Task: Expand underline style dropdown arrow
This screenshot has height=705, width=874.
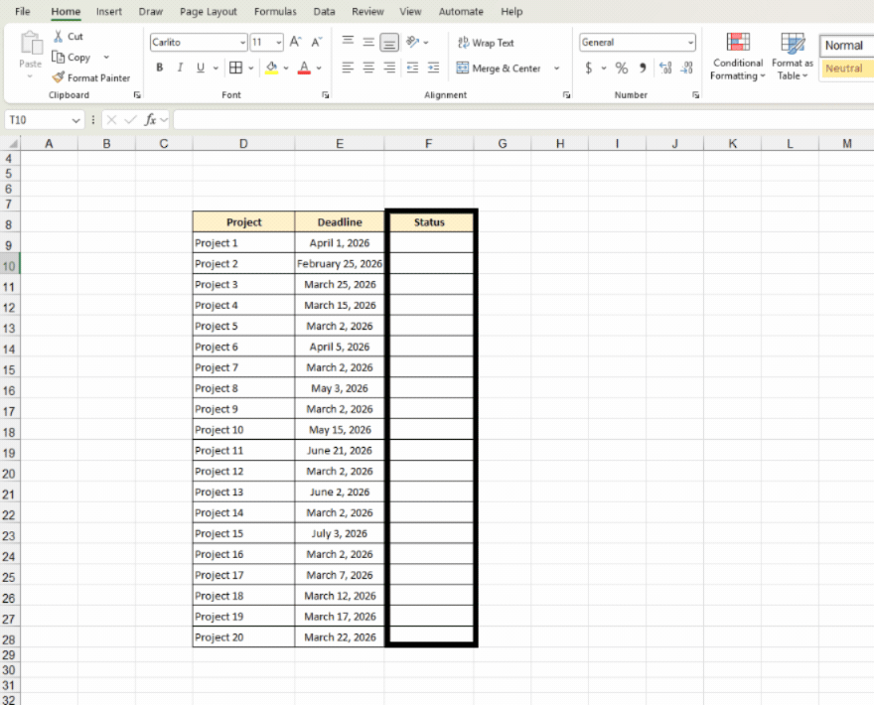Action: click(216, 68)
